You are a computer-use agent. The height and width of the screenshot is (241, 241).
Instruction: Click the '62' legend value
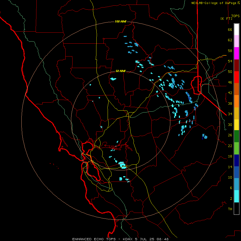tap(230, 40)
